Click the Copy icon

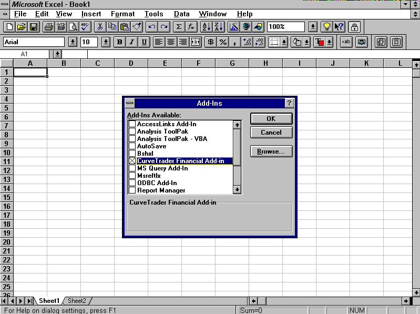pyautogui.click(x=112, y=27)
